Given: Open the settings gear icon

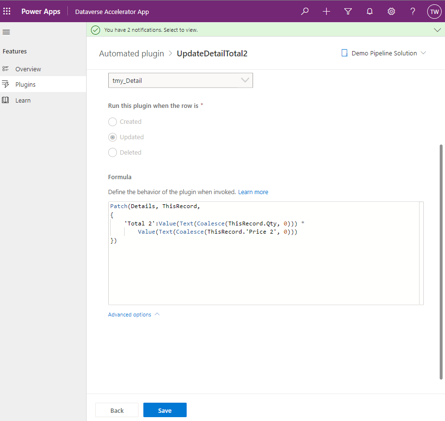Looking at the screenshot, I should click(391, 12).
